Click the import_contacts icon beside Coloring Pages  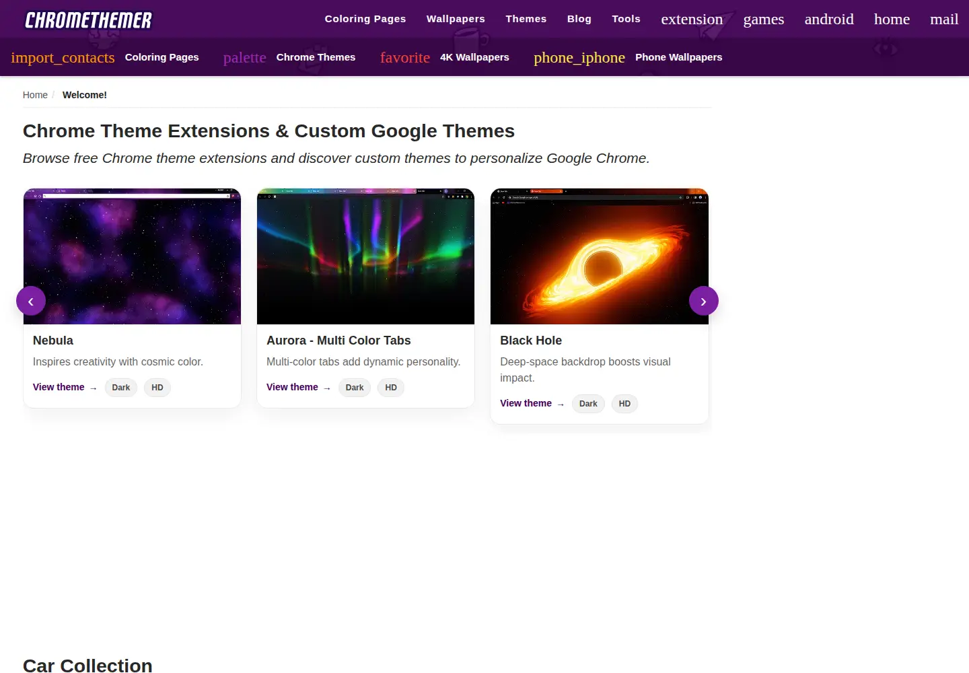(63, 57)
